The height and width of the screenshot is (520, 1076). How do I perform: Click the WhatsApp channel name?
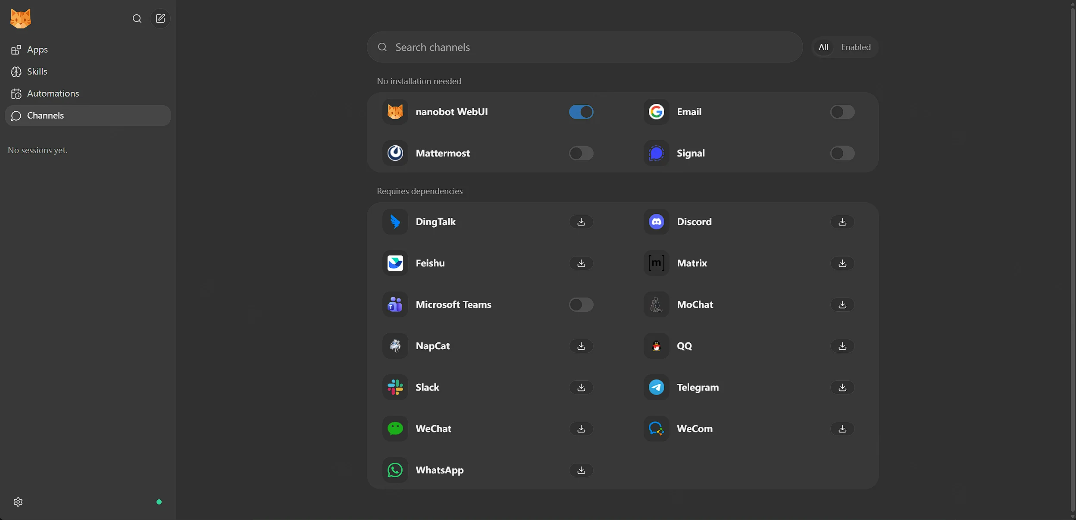440,470
